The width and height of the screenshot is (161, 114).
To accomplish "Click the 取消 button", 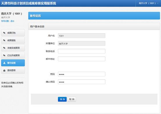I will coord(72,99).
